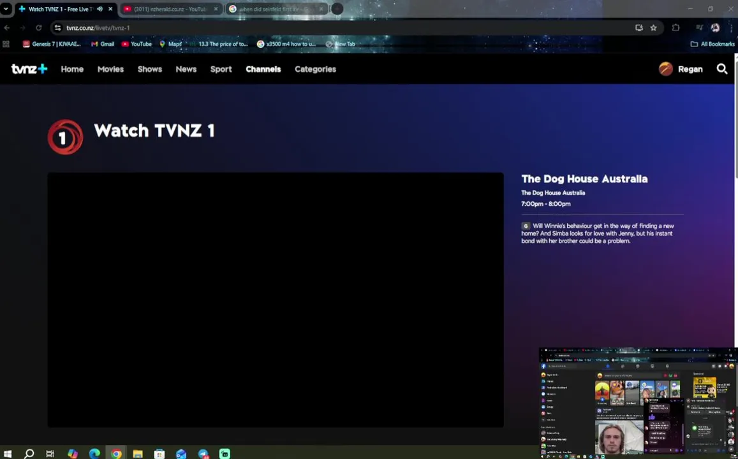Click the 7:00pm - 8:00pm time text
Image resolution: width=738 pixels, height=459 pixels.
coord(545,203)
